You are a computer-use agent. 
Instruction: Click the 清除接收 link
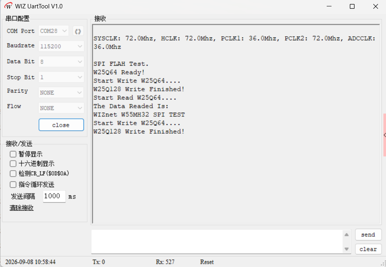21,208
